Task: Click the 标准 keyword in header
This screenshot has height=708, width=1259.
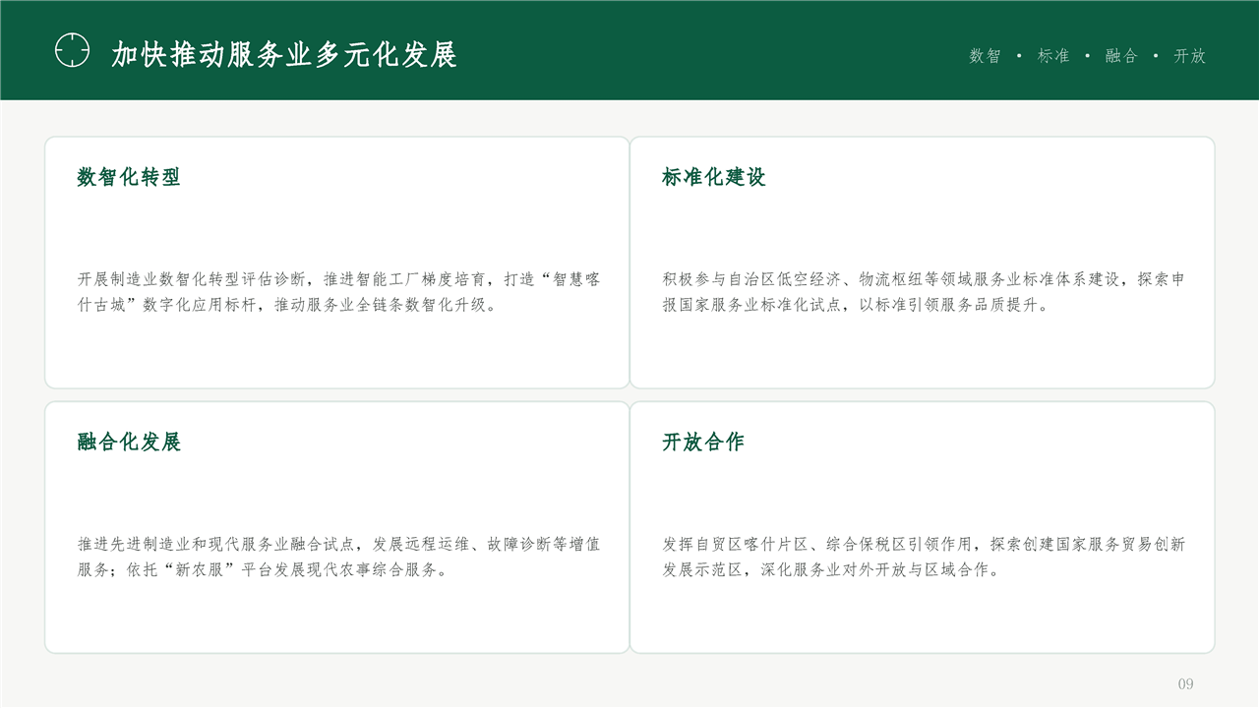Action: tap(1053, 56)
